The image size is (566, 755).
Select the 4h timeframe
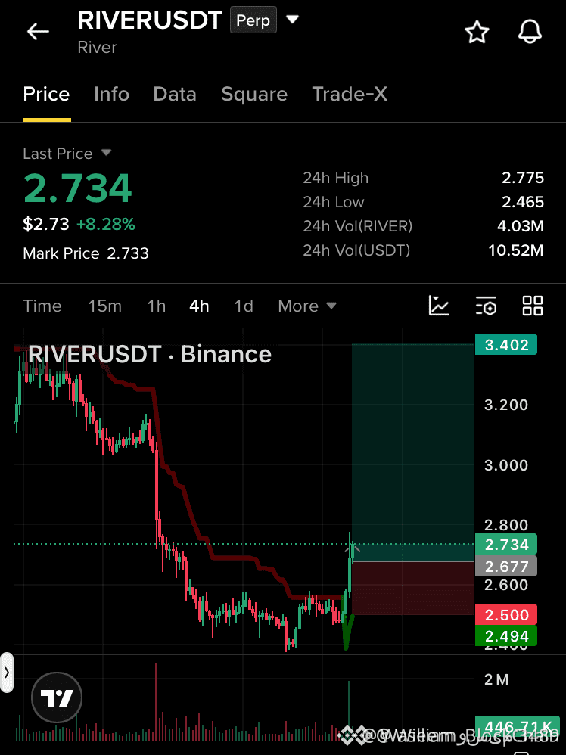tap(200, 306)
